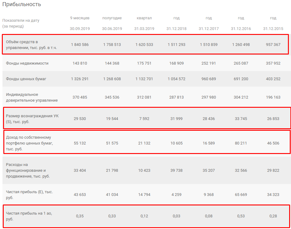The width and height of the screenshot is (291, 229).
Task: Click value 1 054 572 in securities funds row
Action: coord(177,79)
